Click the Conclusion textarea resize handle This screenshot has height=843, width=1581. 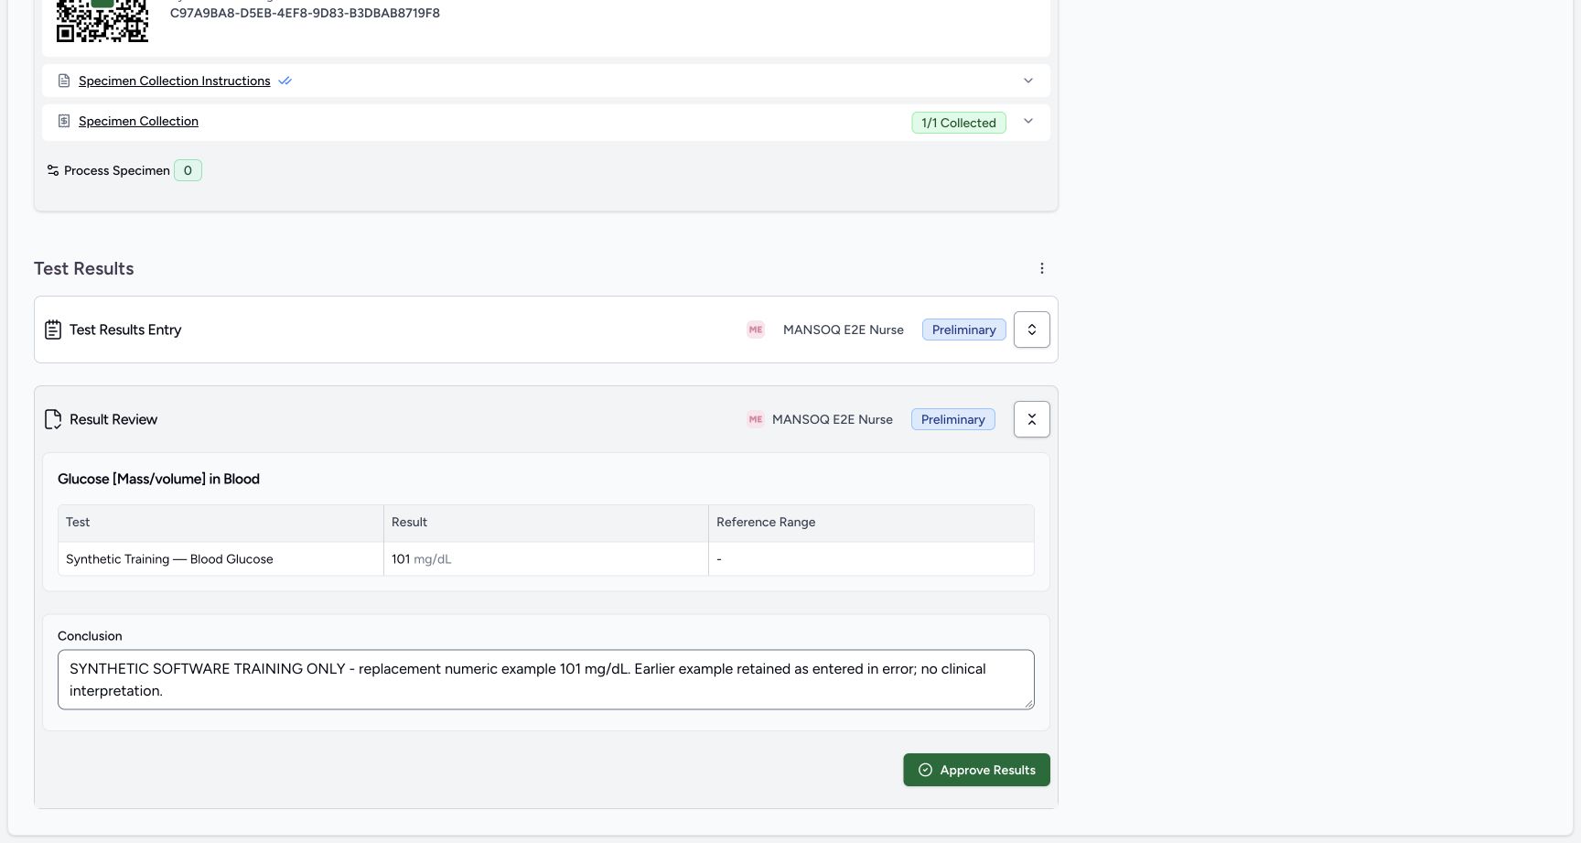(1028, 703)
